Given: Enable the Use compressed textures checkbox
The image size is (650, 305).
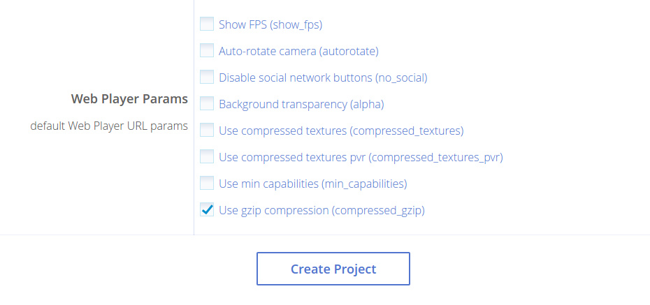Looking at the screenshot, I should point(207,131).
